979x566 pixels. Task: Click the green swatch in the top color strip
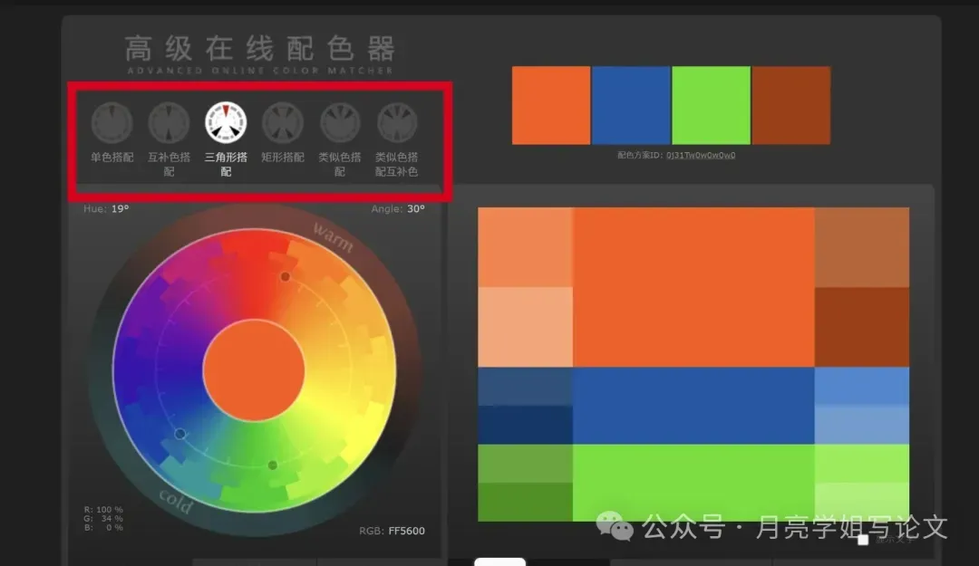click(712, 105)
